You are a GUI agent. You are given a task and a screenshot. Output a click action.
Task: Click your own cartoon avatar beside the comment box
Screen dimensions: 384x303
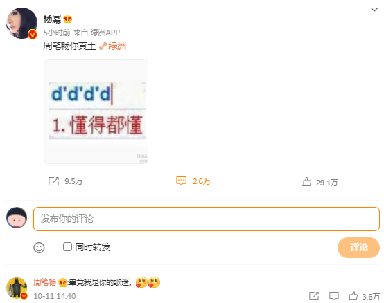coord(17,217)
